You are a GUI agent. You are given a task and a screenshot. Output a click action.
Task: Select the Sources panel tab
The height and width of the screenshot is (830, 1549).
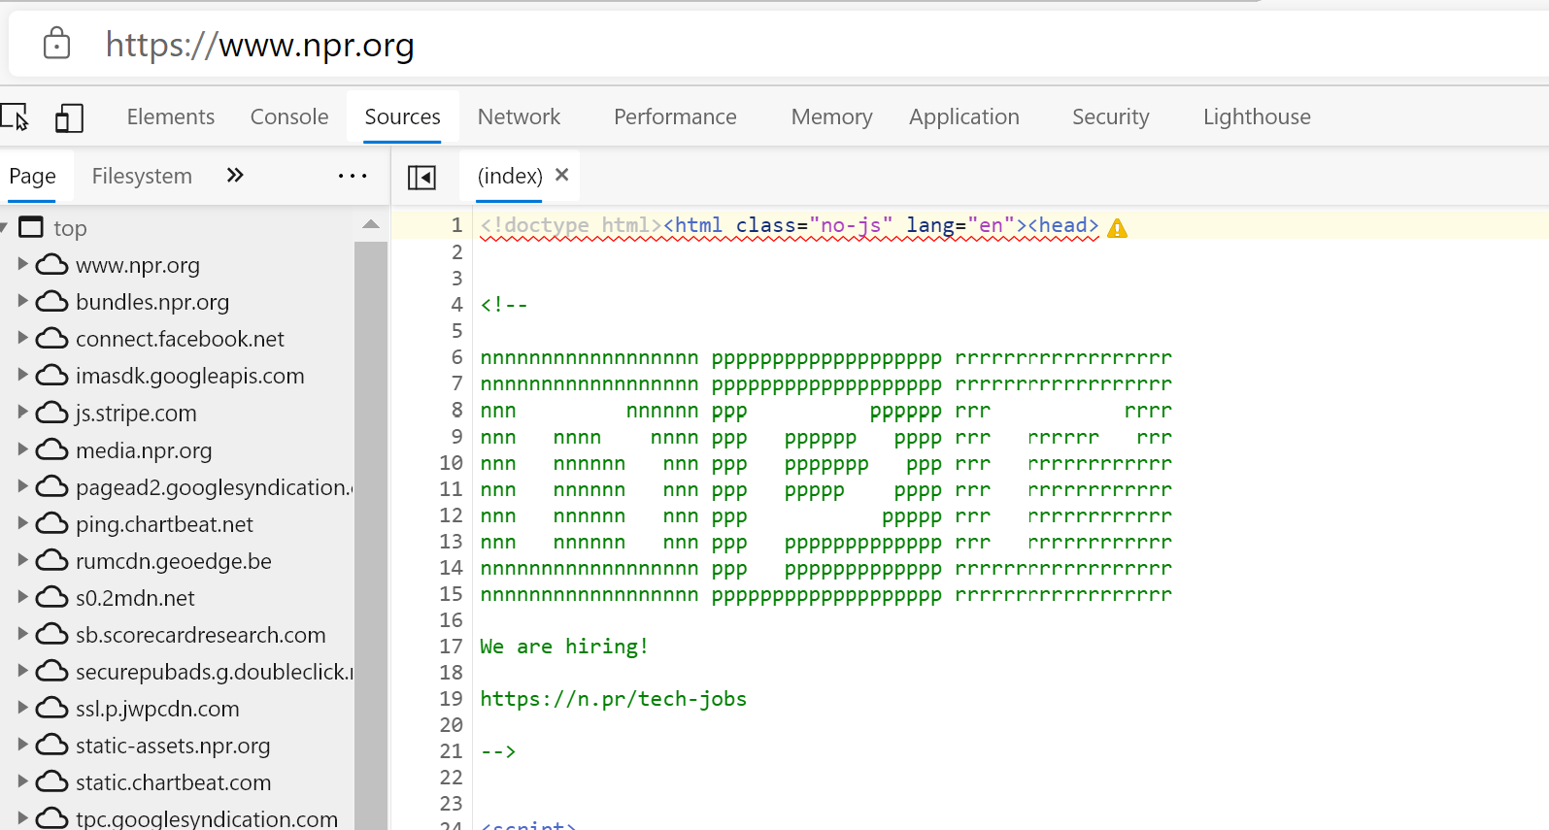pyautogui.click(x=402, y=117)
